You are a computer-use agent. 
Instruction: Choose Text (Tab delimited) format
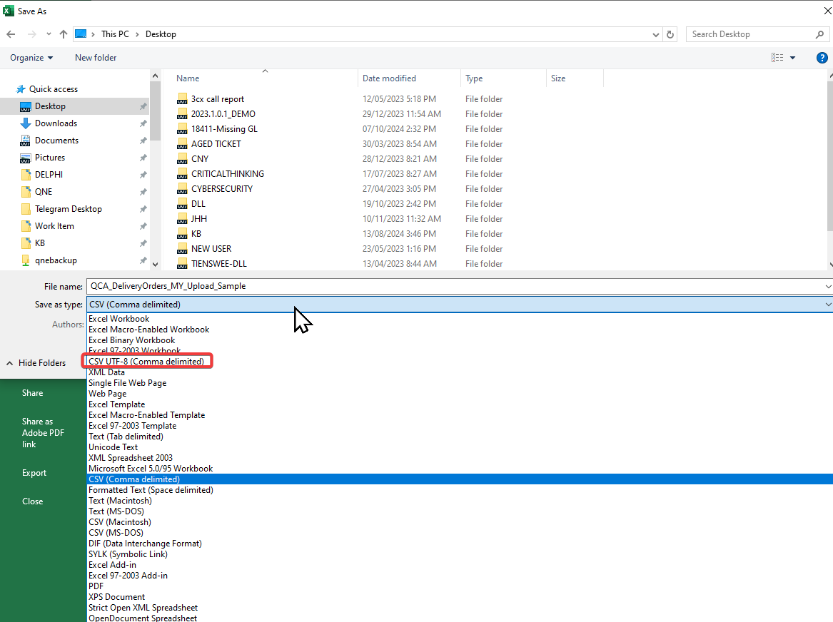[x=126, y=437]
